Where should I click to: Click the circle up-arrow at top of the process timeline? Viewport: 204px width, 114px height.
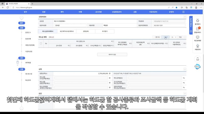(22, 17)
